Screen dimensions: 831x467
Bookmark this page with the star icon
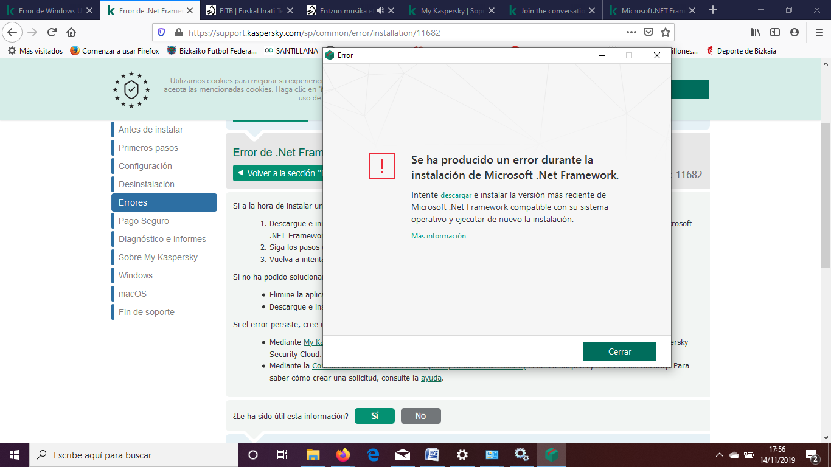[x=666, y=33]
